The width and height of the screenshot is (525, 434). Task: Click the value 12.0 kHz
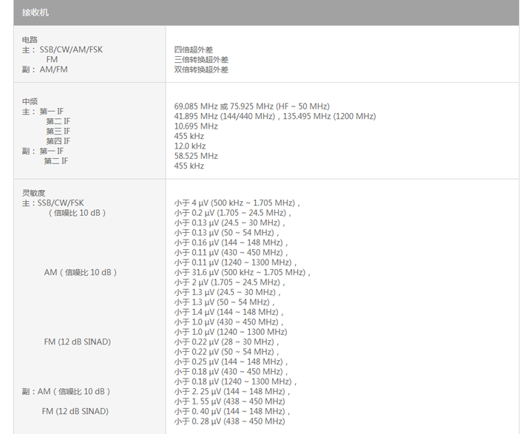click(190, 146)
